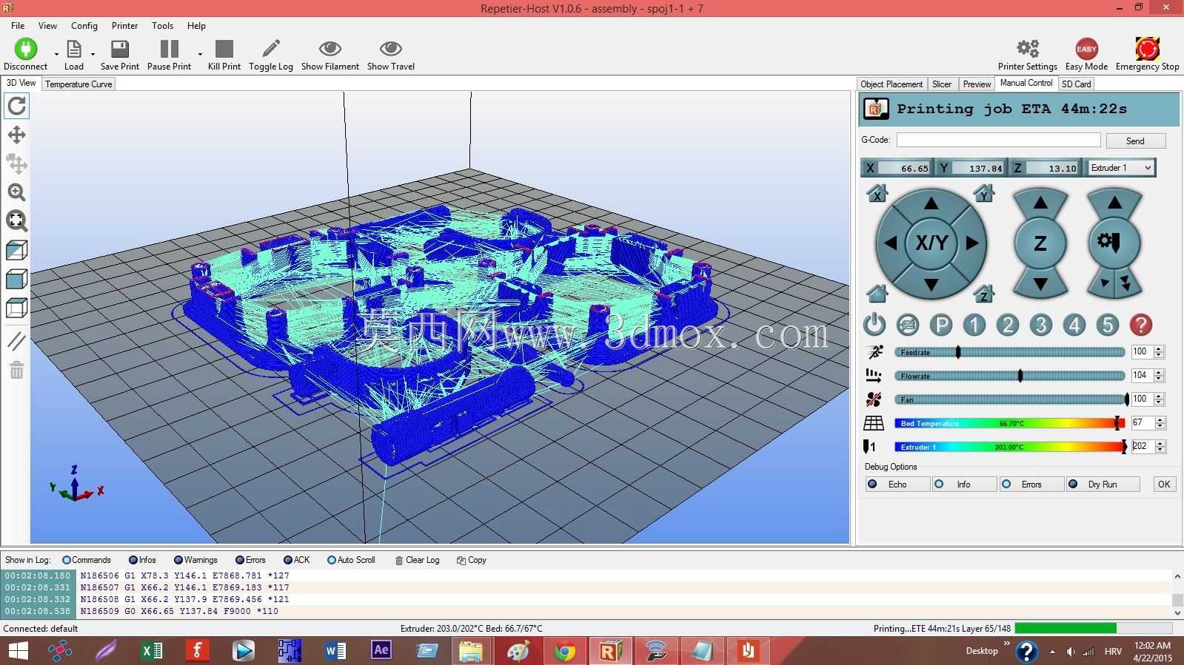1184x665 pixels.
Task: Home all axes with the plain house icon
Action: (877, 294)
